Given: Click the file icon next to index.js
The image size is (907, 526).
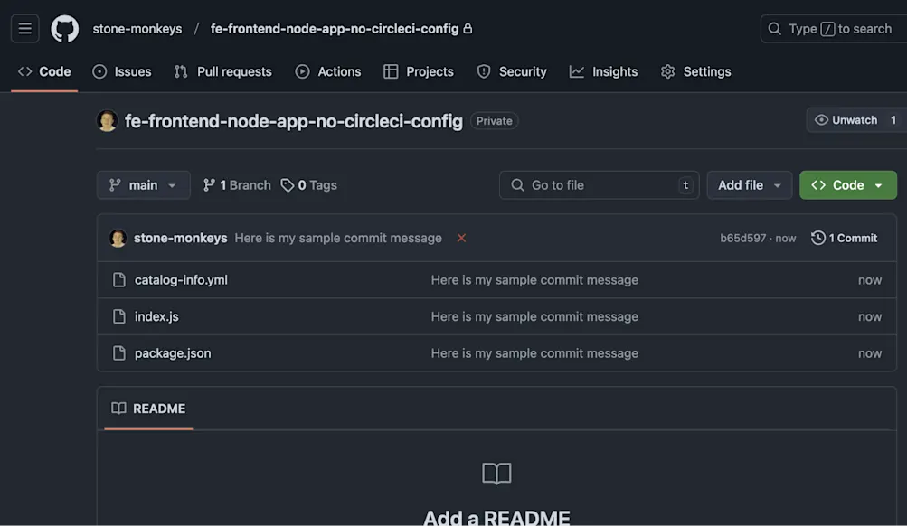Looking at the screenshot, I should (118, 316).
